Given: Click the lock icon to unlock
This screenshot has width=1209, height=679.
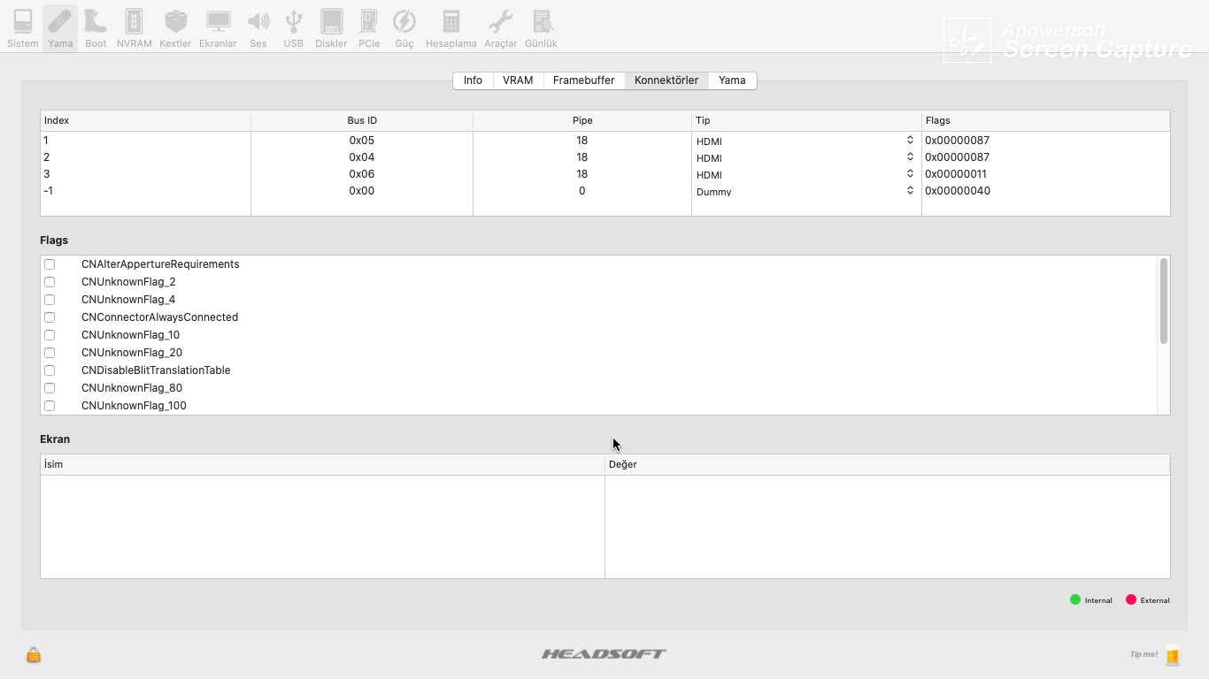Looking at the screenshot, I should 33,654.
